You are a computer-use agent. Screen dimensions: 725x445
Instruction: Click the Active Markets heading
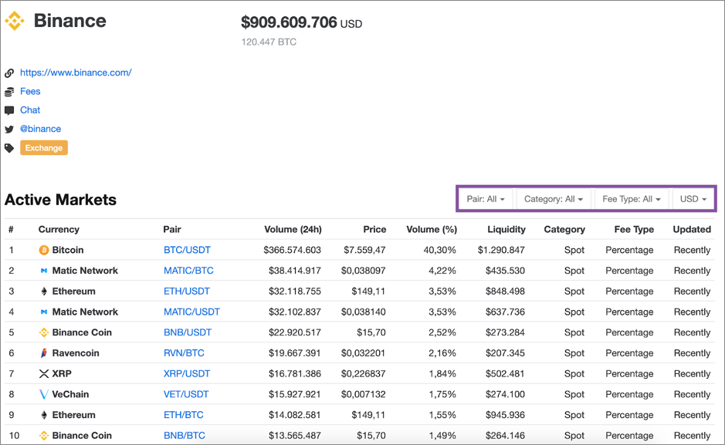pyautogui.click(x=60, y=200)
